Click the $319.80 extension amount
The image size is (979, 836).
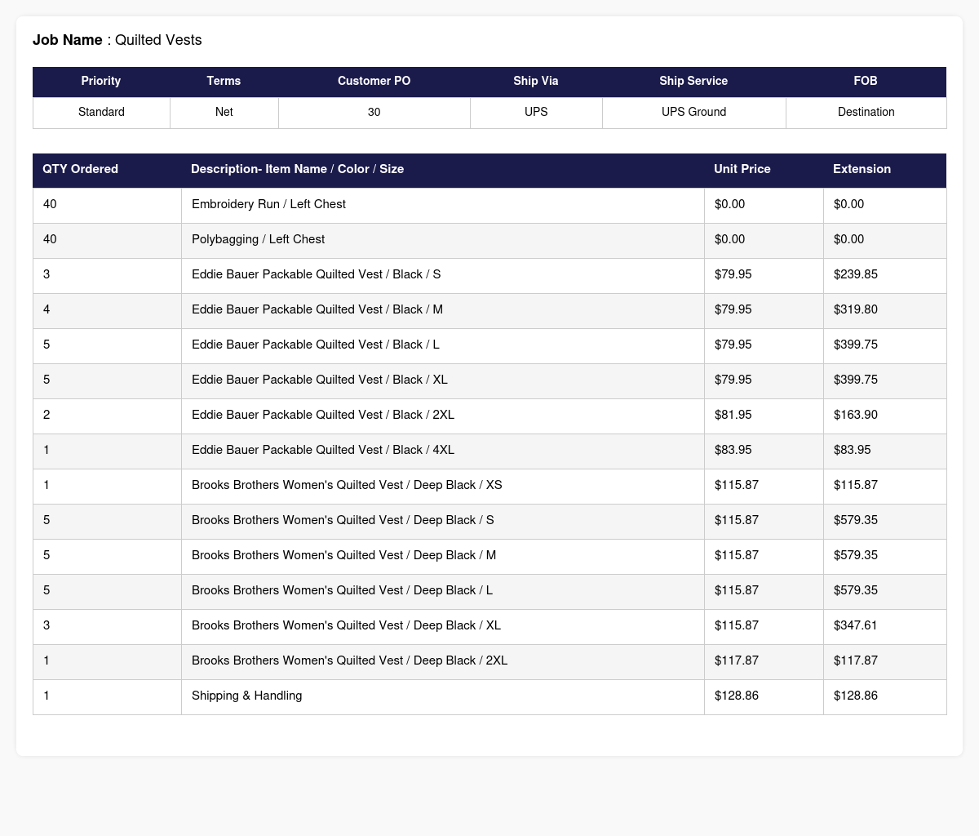coord(856,309)
